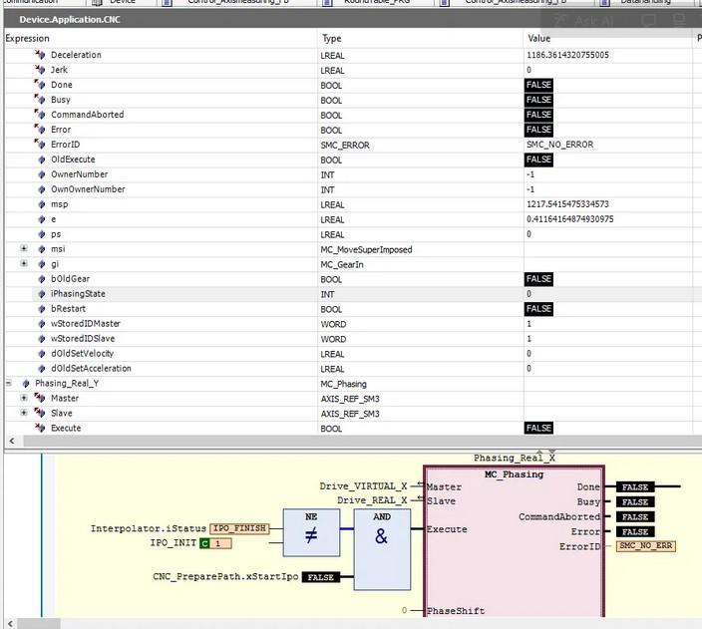
Task: Click the MC_Phasing function block header
Action: pyautogui.click(x=514, y=474)
